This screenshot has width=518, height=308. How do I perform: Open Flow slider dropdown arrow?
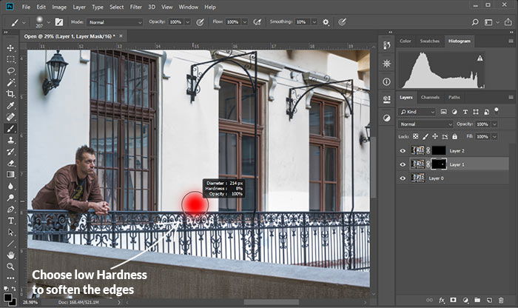[x=245, y=22]
